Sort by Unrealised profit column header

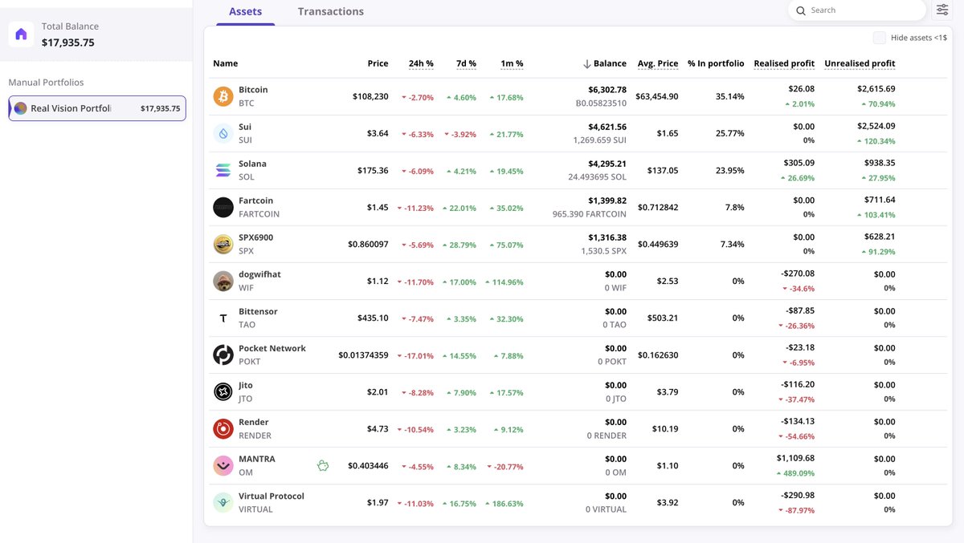(860, 63)
